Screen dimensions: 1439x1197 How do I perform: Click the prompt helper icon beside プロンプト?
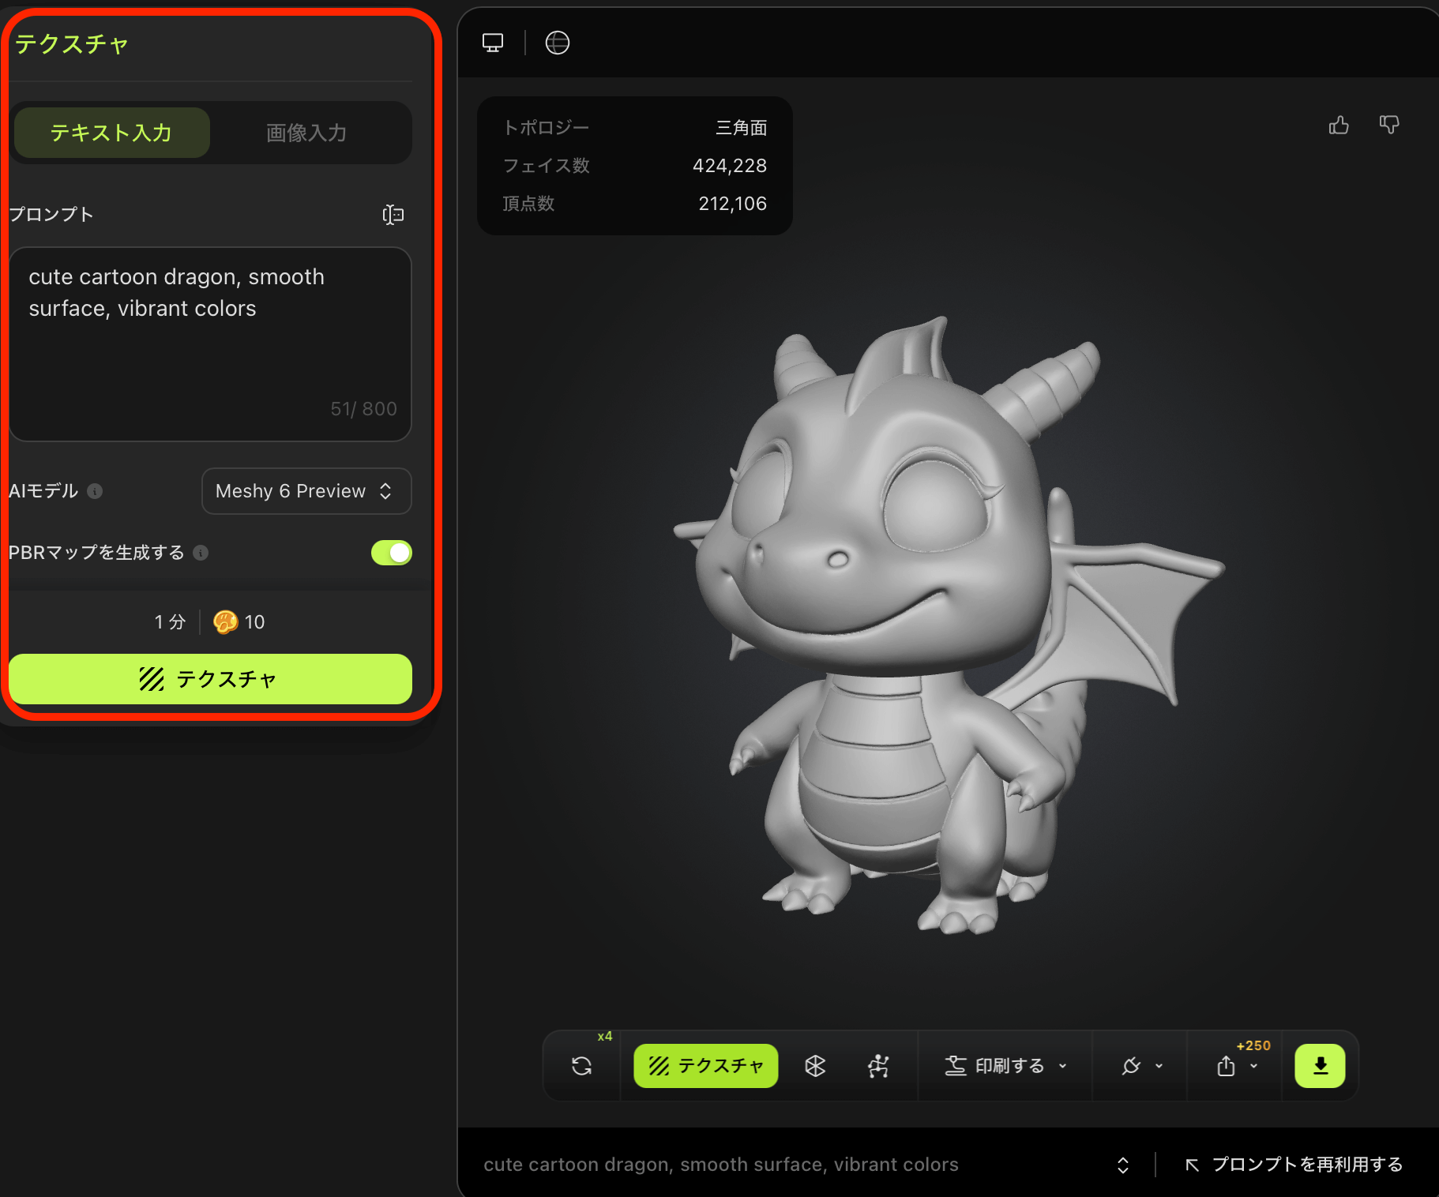(393, 215)
